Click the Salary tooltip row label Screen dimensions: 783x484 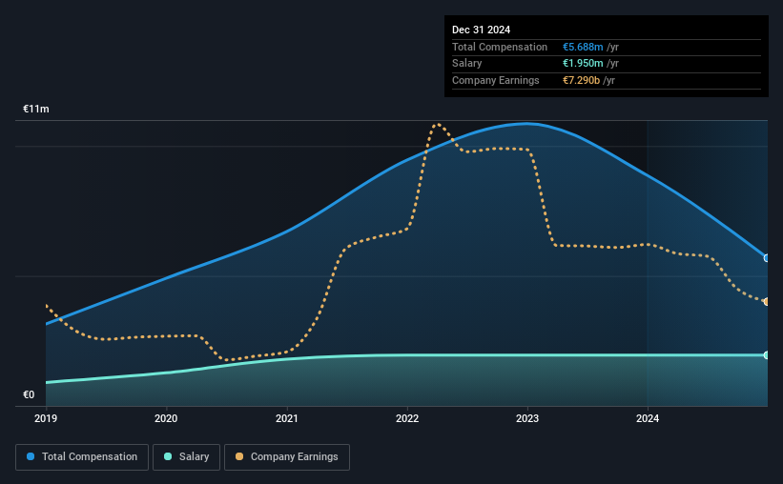(467, 64)
